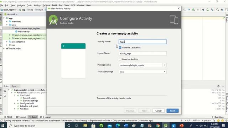228x128 pixels.
Task: Open Microsoft Word from taskbar
Action: (126, 126)
